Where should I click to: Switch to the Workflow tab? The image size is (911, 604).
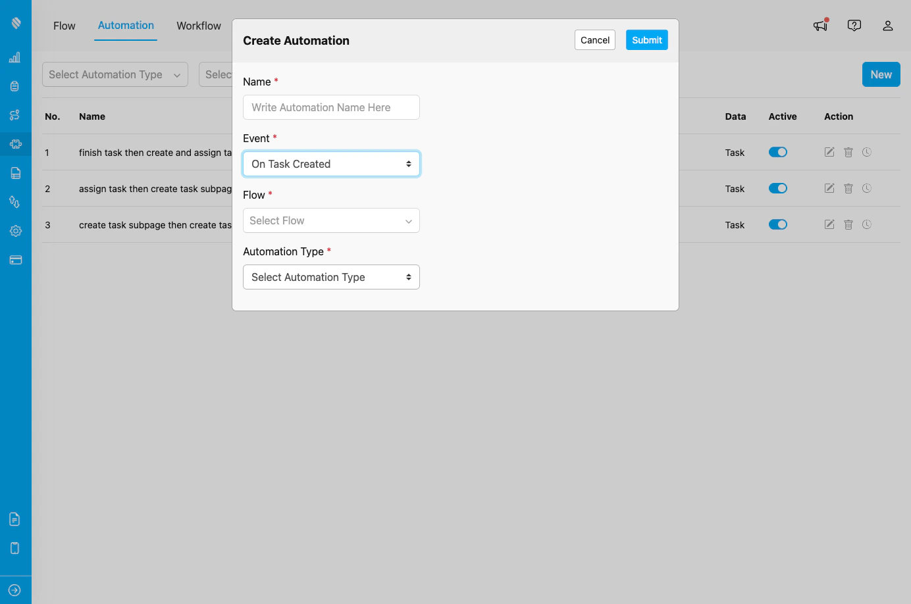(x=198, y=26)
